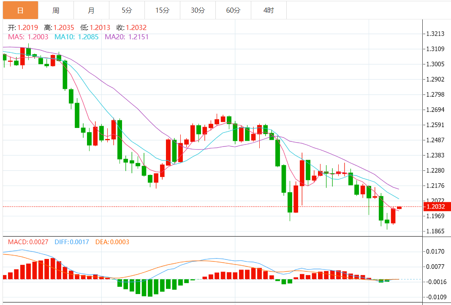The image size is (451, 305).
Task: Click the closing price 收:1.2032
Action: point(131,27)
